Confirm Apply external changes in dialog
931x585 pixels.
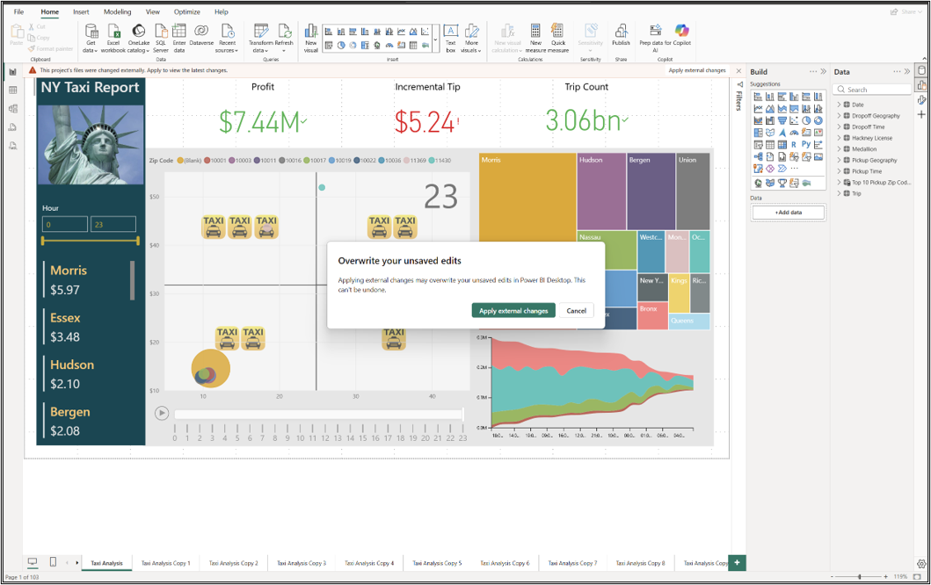(x=513, y=310)
